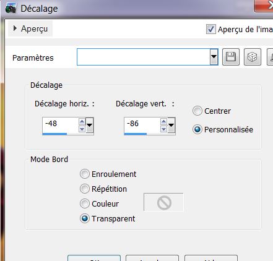
Task: Select the Transparent edge mode
Action: click(84, 218)
